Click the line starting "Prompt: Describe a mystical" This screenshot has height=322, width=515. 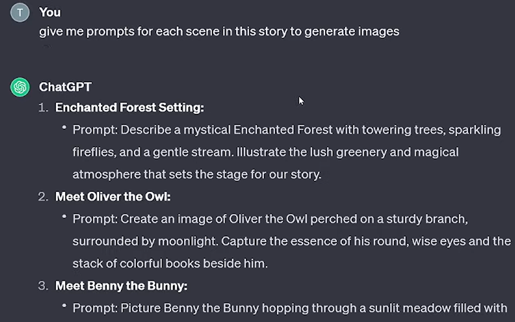(x=286, y=130)
